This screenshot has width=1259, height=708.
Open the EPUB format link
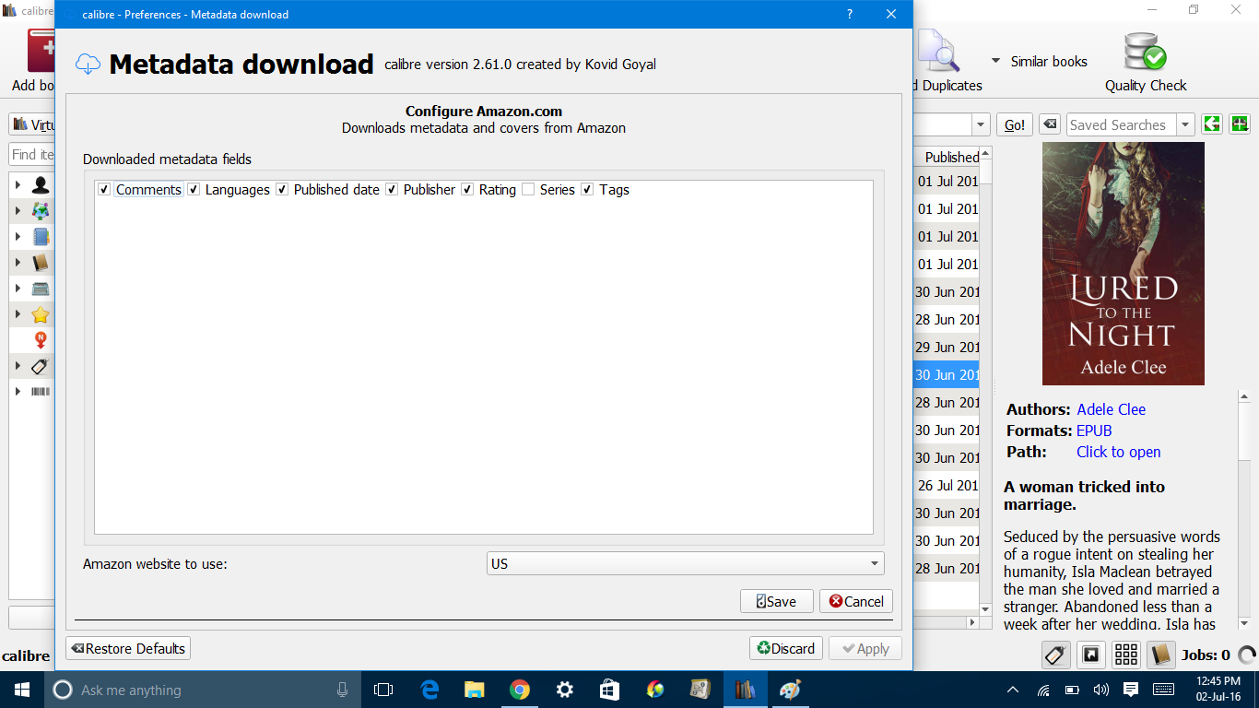click(x=1094, y=431)
